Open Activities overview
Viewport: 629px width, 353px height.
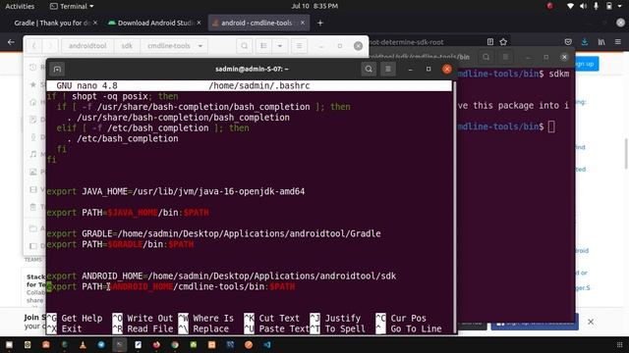[20, 6]
